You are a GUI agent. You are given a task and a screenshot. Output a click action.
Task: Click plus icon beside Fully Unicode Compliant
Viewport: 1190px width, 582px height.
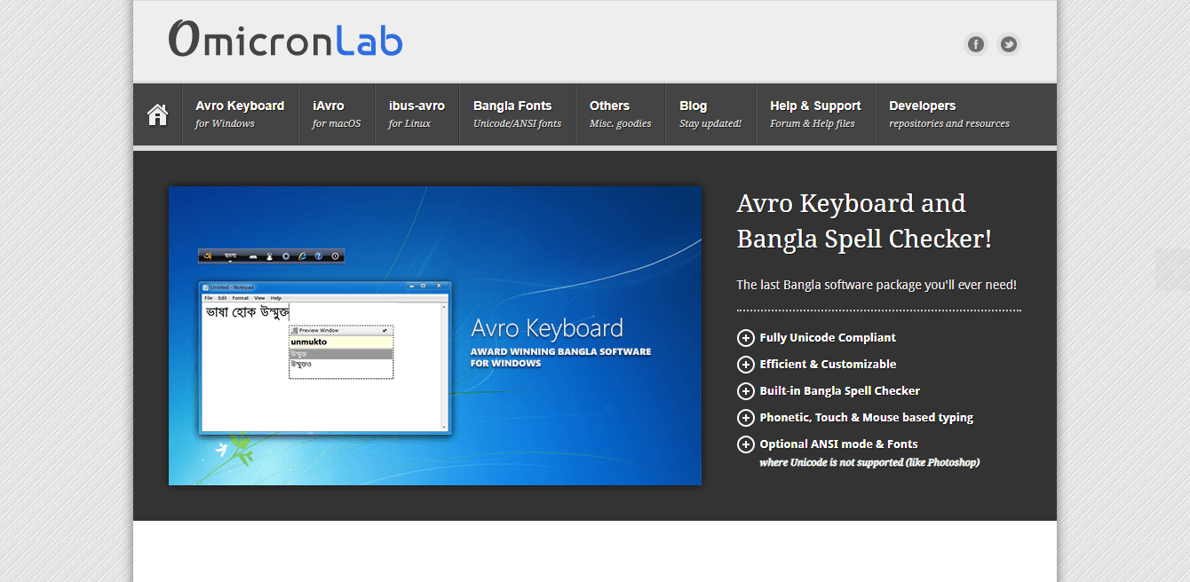(746, 338)
